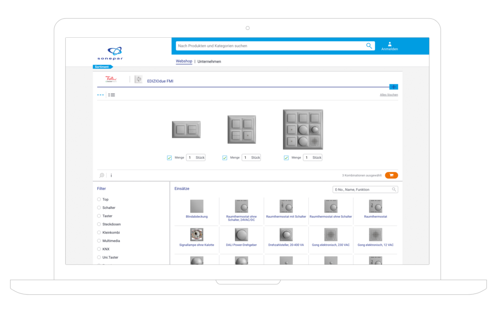Screen dimensions: 497x310
Task: Click the blue plus icon to add a combination
Action: point(393,86)
